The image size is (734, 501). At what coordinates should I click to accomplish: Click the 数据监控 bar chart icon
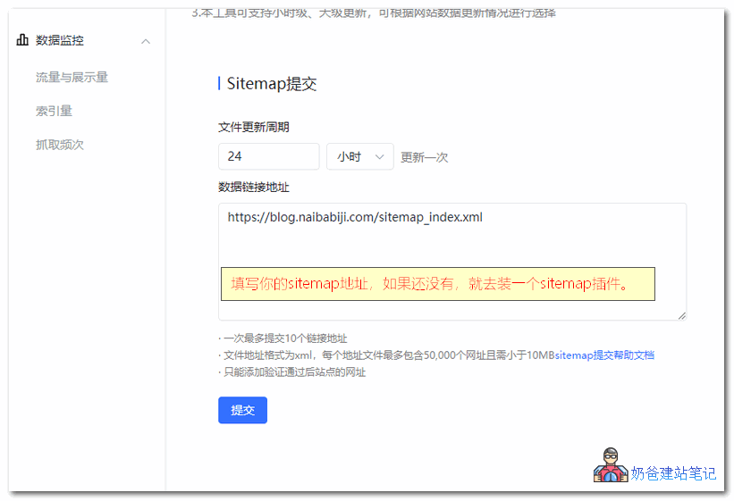point(22,40)
